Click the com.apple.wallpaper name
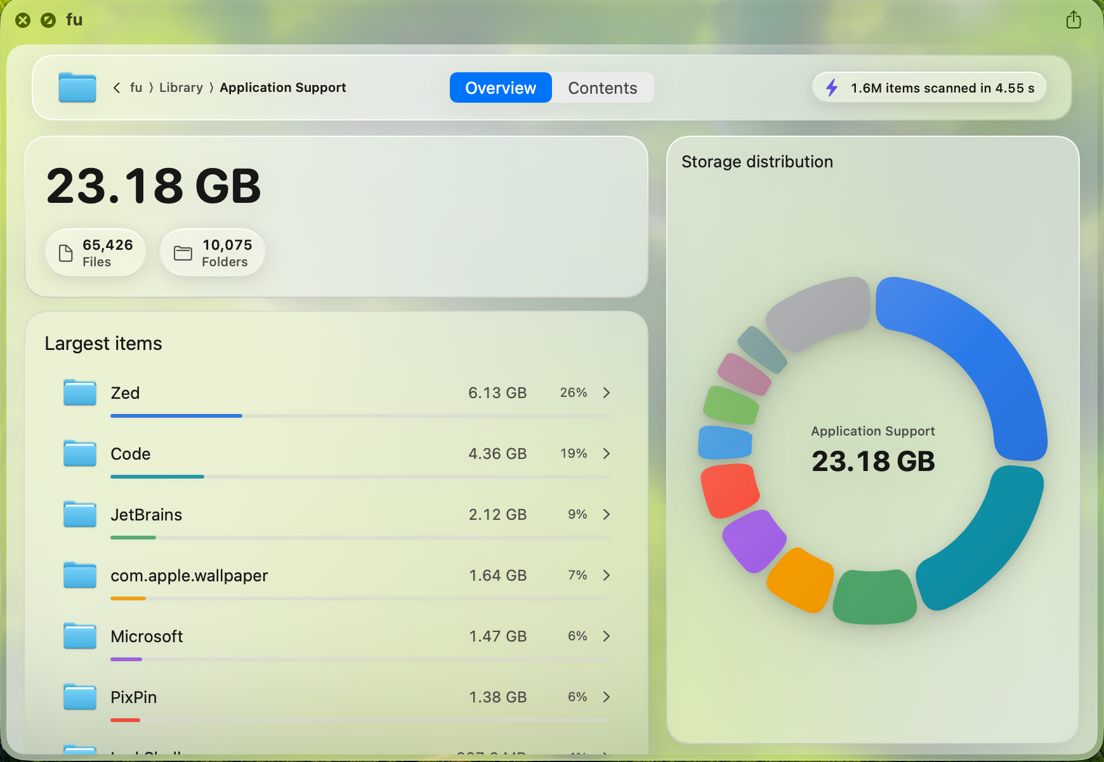The width and height of the screenshot is (1104, 762). pos(189,576)
